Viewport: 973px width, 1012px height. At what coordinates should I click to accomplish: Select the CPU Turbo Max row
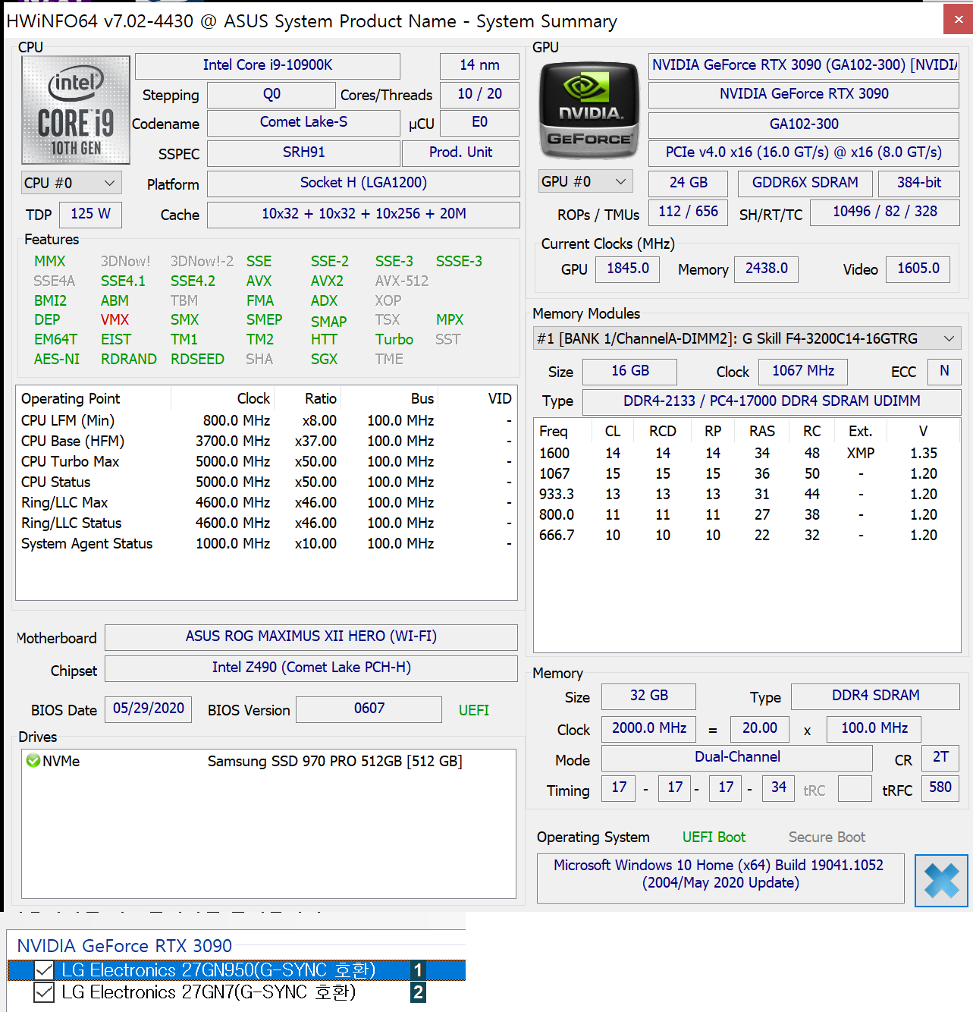(266, 462)
